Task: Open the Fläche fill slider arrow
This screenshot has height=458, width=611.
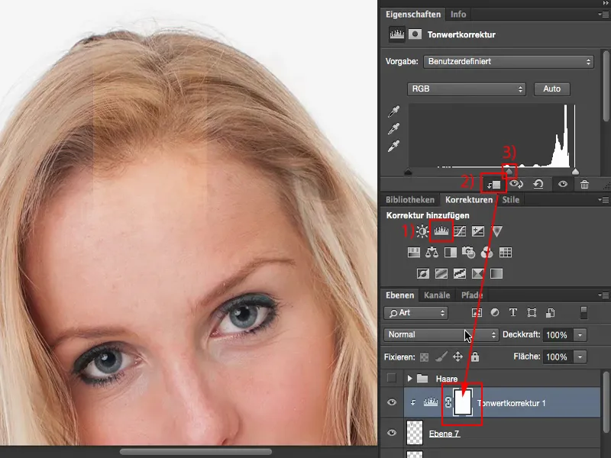Action: (x=580, y=356)
